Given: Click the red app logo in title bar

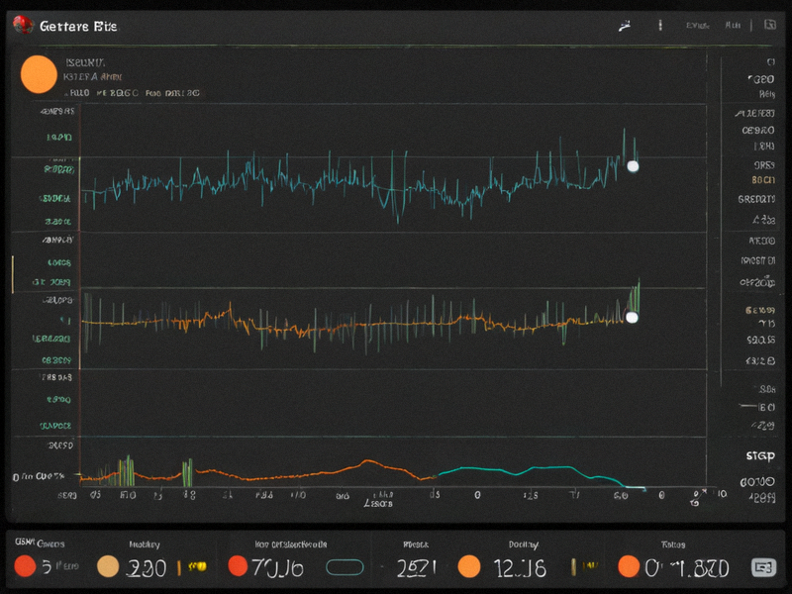Looking at the screenshot, I should (x=23, y=24).
